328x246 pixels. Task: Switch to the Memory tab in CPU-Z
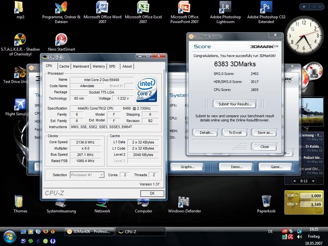pos(99,66)
